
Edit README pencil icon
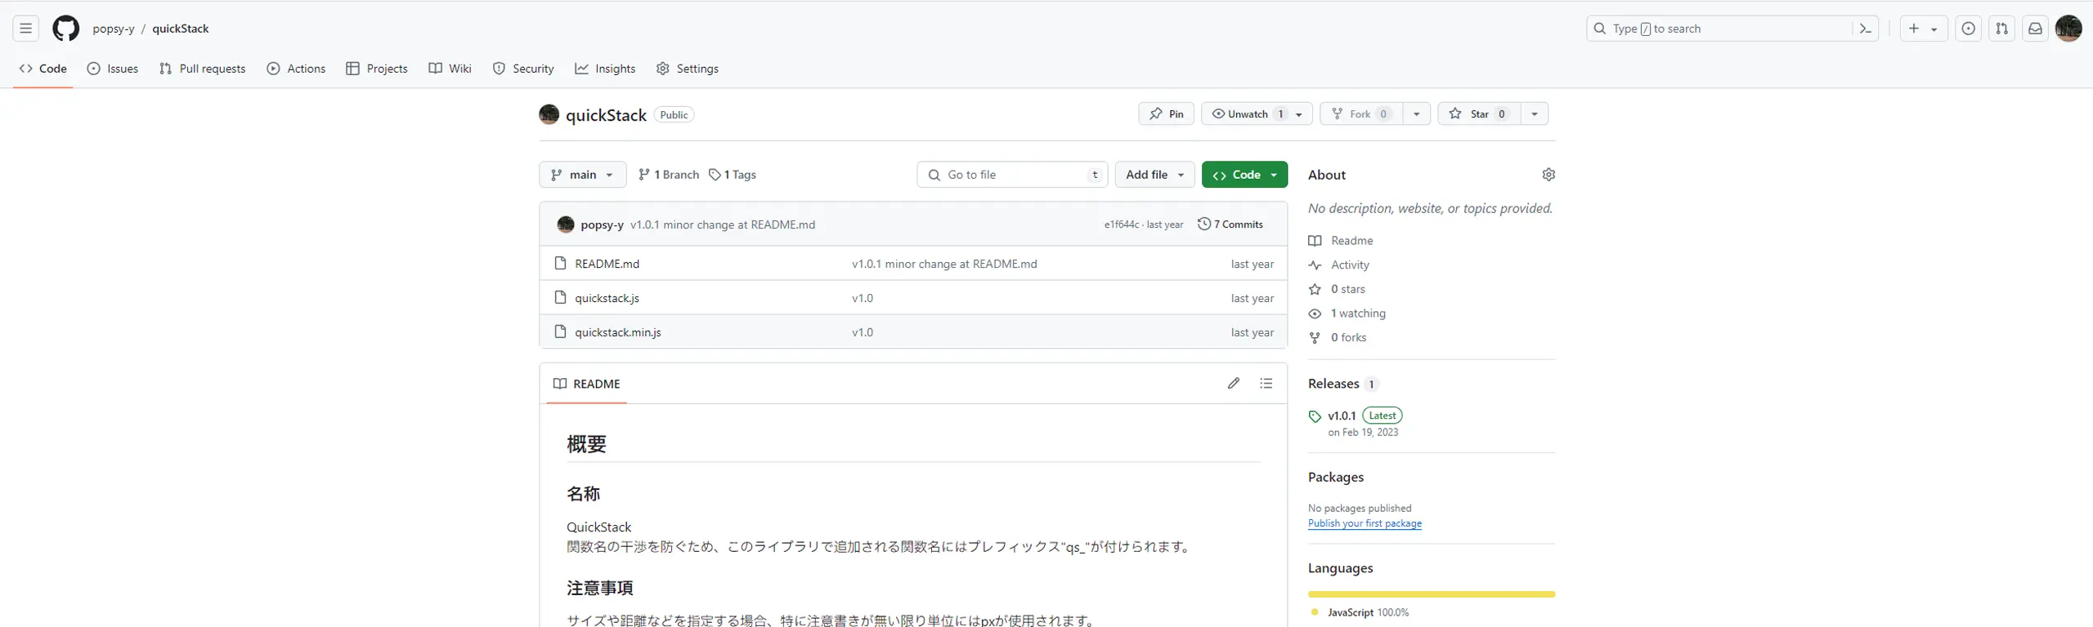pyautogui.click(x=1234, y=384)
